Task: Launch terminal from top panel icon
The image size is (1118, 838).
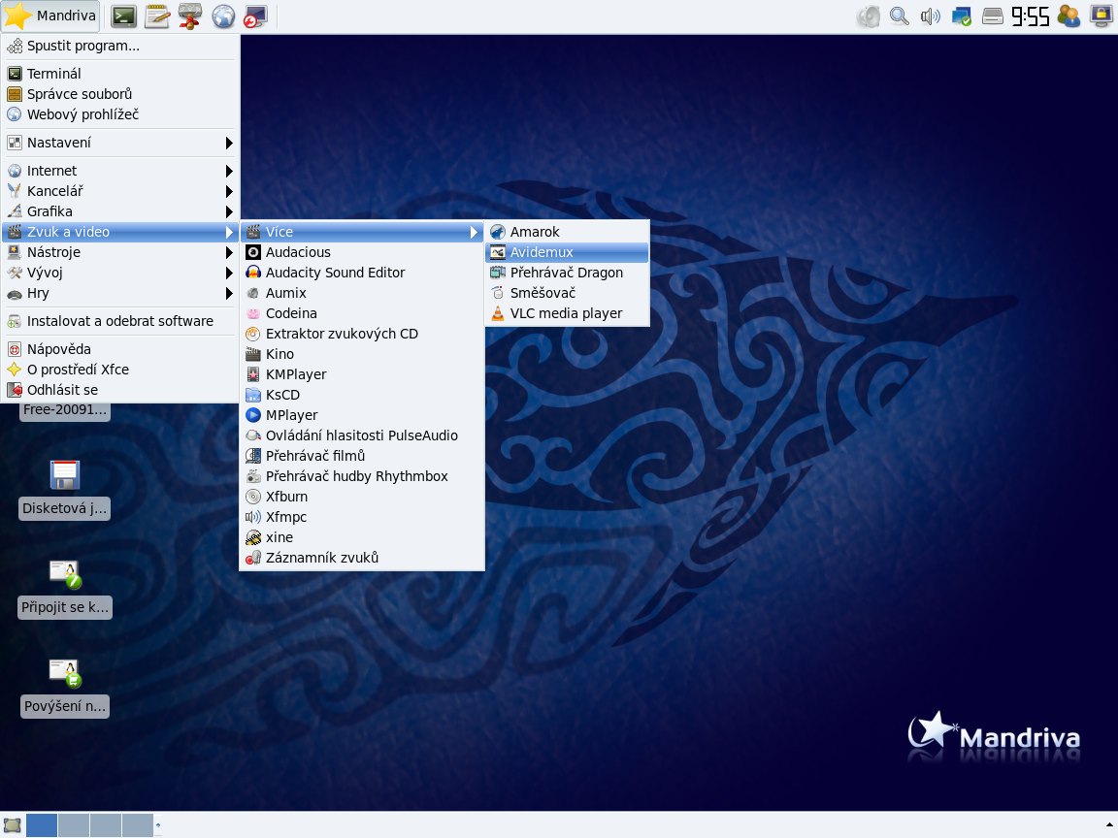Action: [x=123, y=16]
